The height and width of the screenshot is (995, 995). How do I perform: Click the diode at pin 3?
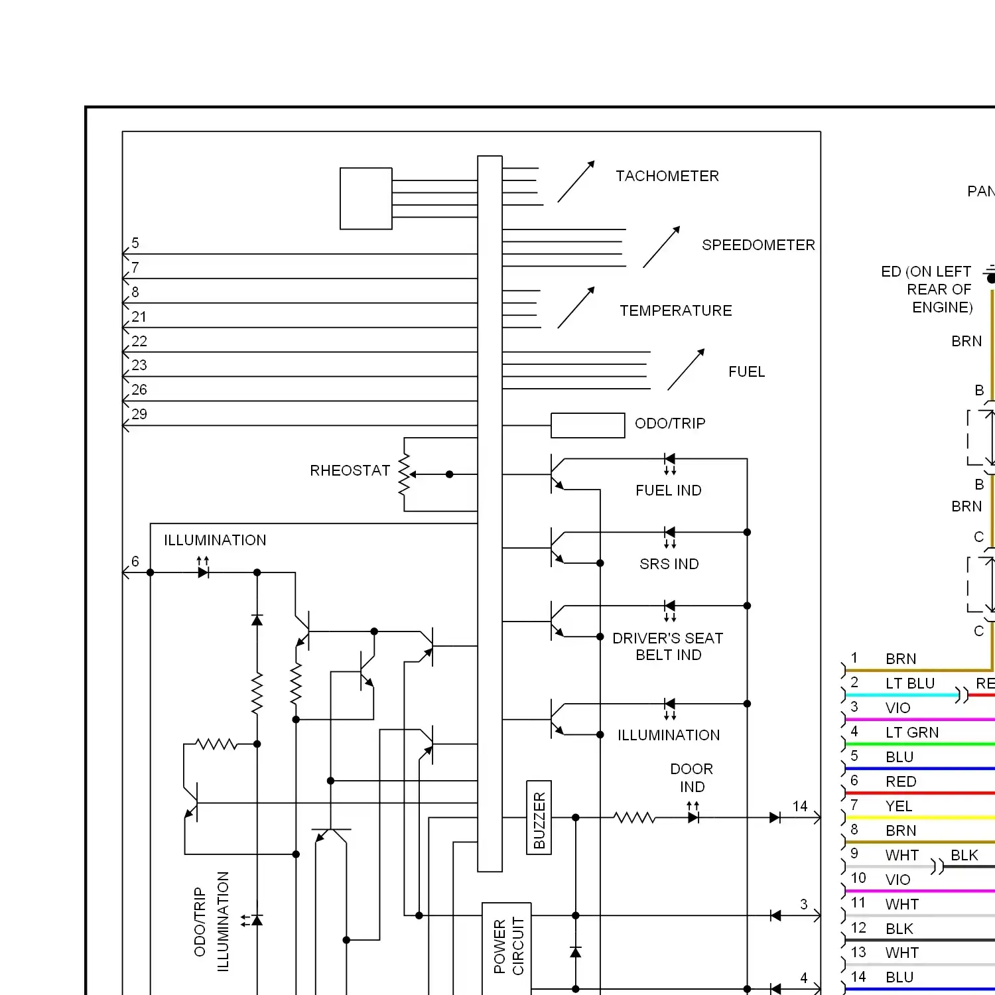775,915
